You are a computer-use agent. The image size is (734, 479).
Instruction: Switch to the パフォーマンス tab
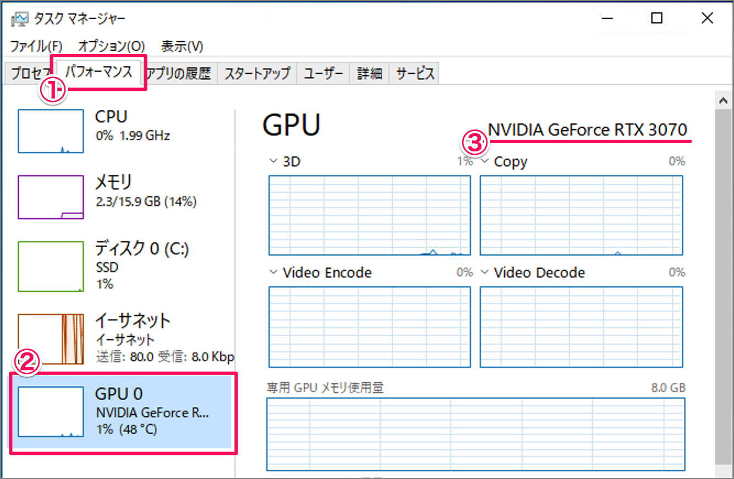[x=99, y=72]
